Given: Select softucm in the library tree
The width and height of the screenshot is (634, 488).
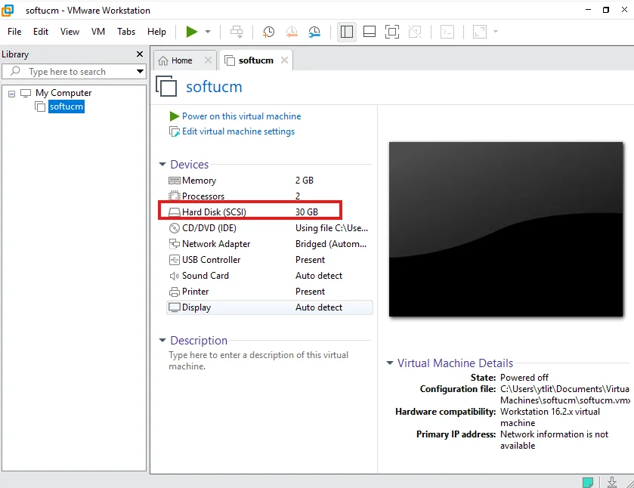Looking at the screenshot, I should [x=66, y=107].
